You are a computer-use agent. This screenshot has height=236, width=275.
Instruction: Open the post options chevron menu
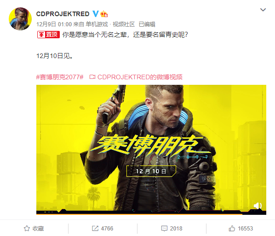pos(263,10)
